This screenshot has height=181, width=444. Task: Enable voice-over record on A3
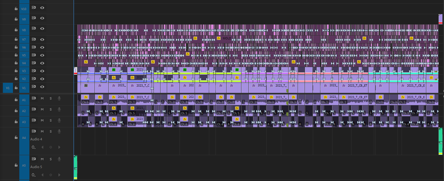click(59, 121)
